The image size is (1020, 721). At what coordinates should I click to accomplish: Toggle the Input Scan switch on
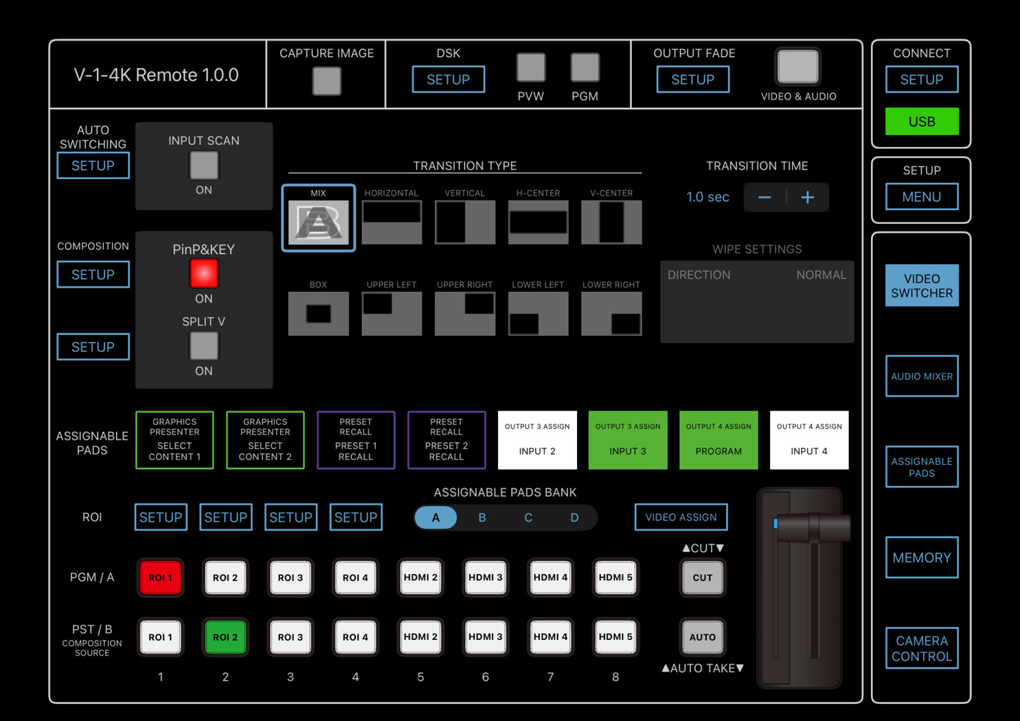(x=204, y=165)
